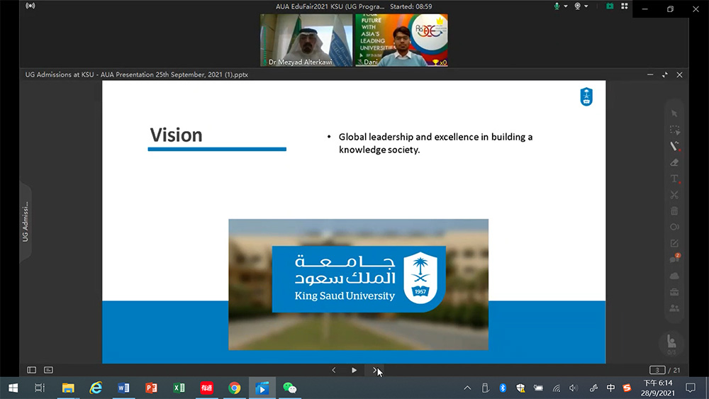709x399 pixels.
Task: Open WeChat from taskbar
Action: pos(290,388)
